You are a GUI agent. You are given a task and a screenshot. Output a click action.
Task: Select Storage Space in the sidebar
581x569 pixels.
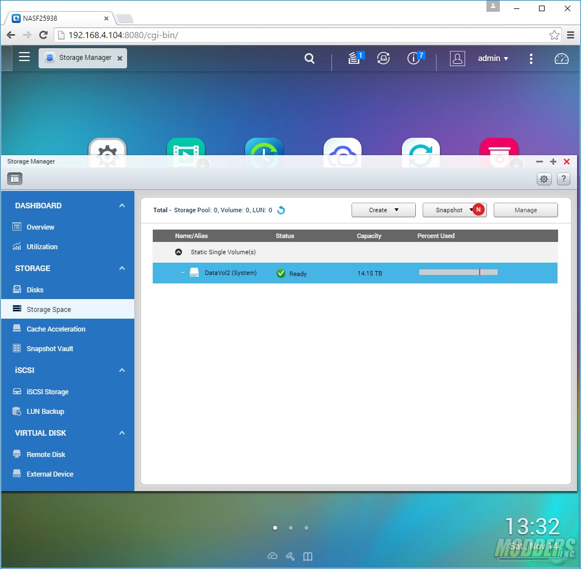tap(67, 309)
